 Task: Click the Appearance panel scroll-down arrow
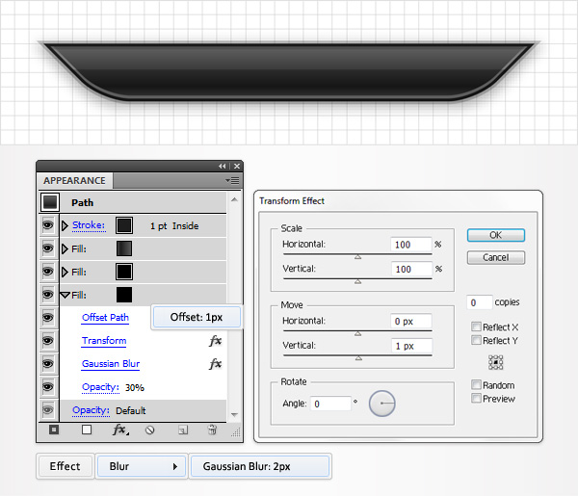point(234,414)
